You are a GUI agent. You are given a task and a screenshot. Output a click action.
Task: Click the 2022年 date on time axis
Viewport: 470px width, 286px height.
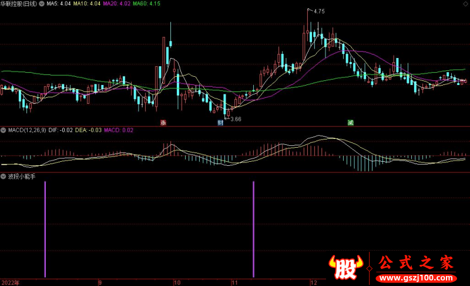click(x=10, y=282)
